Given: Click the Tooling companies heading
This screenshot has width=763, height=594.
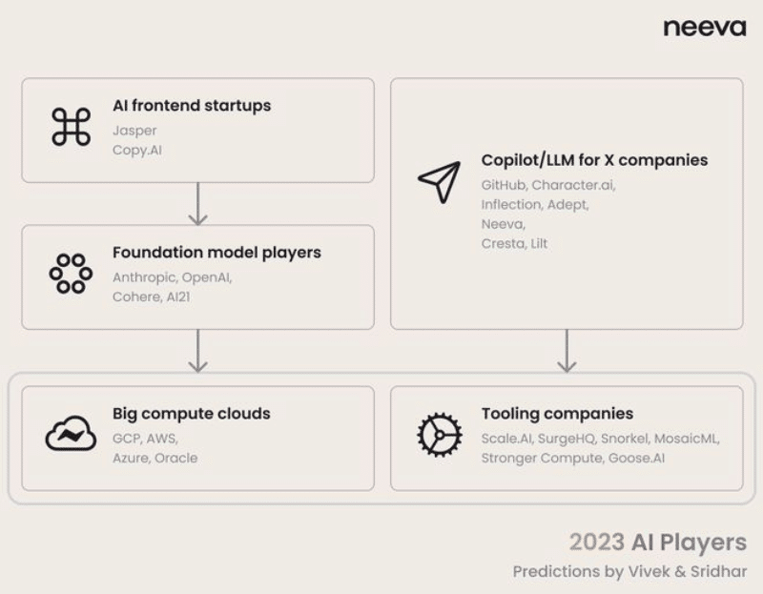Looking at the screenshot, I should pos(557,414).
